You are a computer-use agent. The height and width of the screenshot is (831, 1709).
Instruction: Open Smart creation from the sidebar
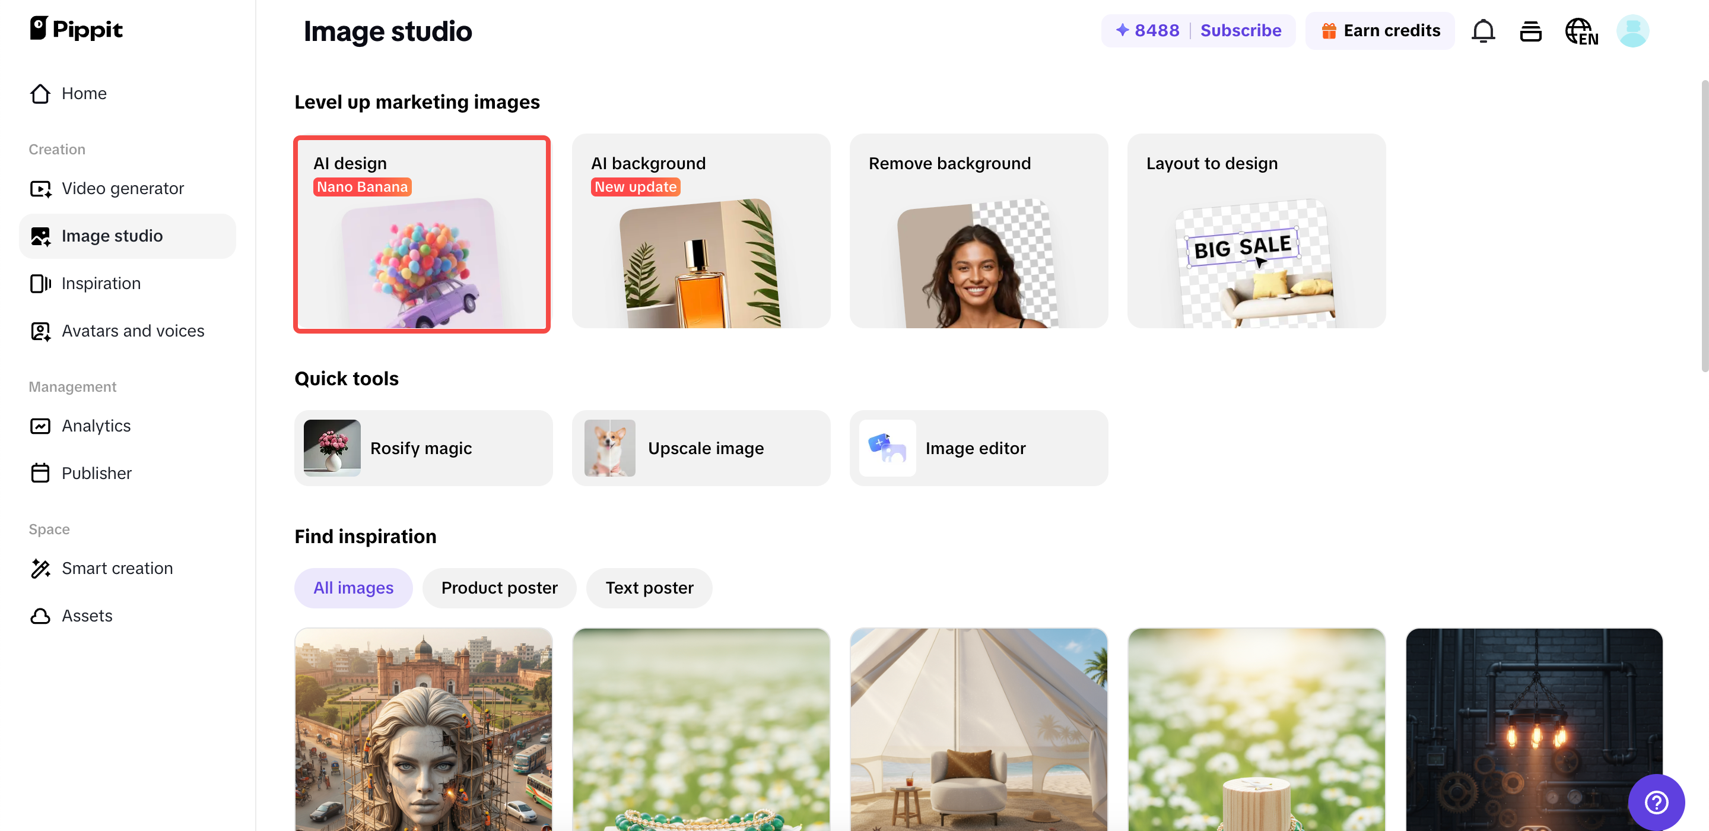point(117,568)
